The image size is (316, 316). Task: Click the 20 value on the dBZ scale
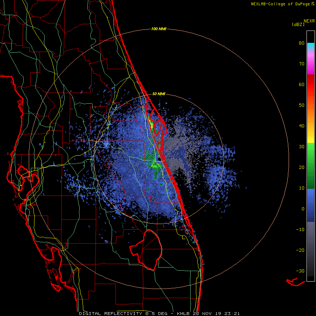302,167
